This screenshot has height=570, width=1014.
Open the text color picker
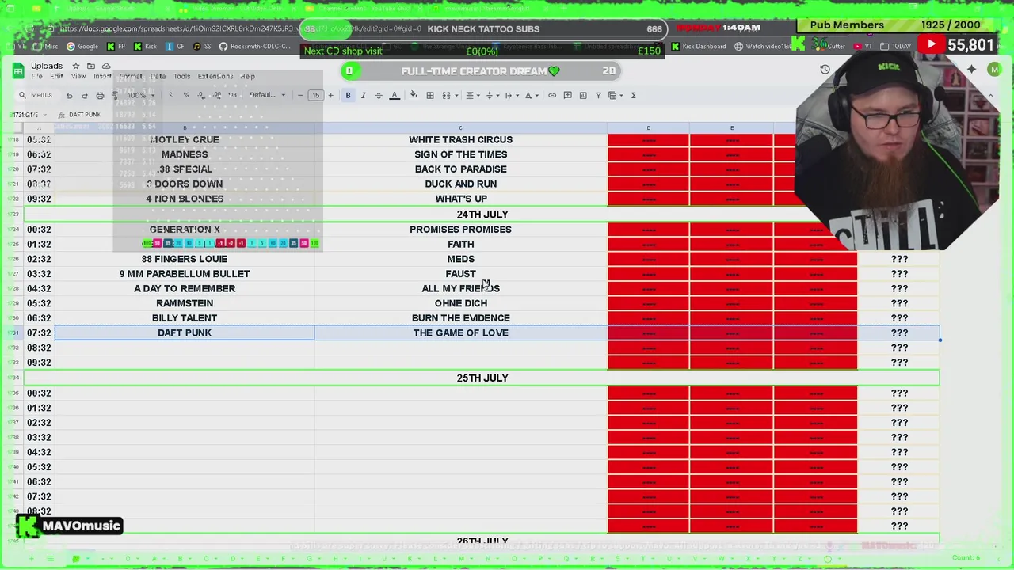pos(394,95)
